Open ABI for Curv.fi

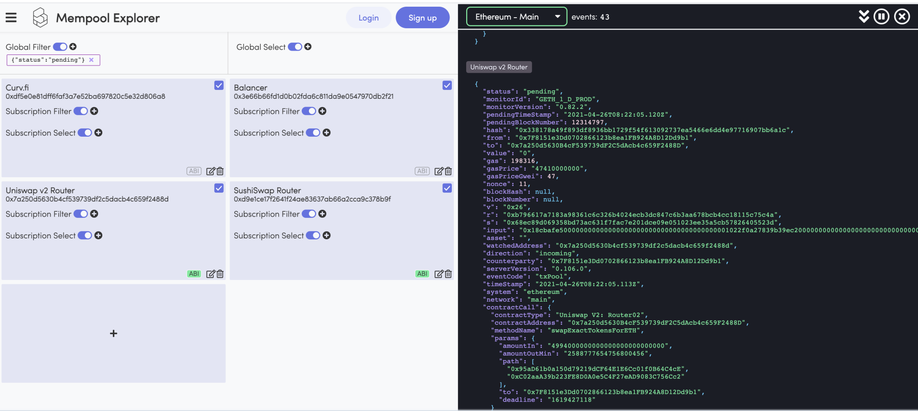coord(194,171)
